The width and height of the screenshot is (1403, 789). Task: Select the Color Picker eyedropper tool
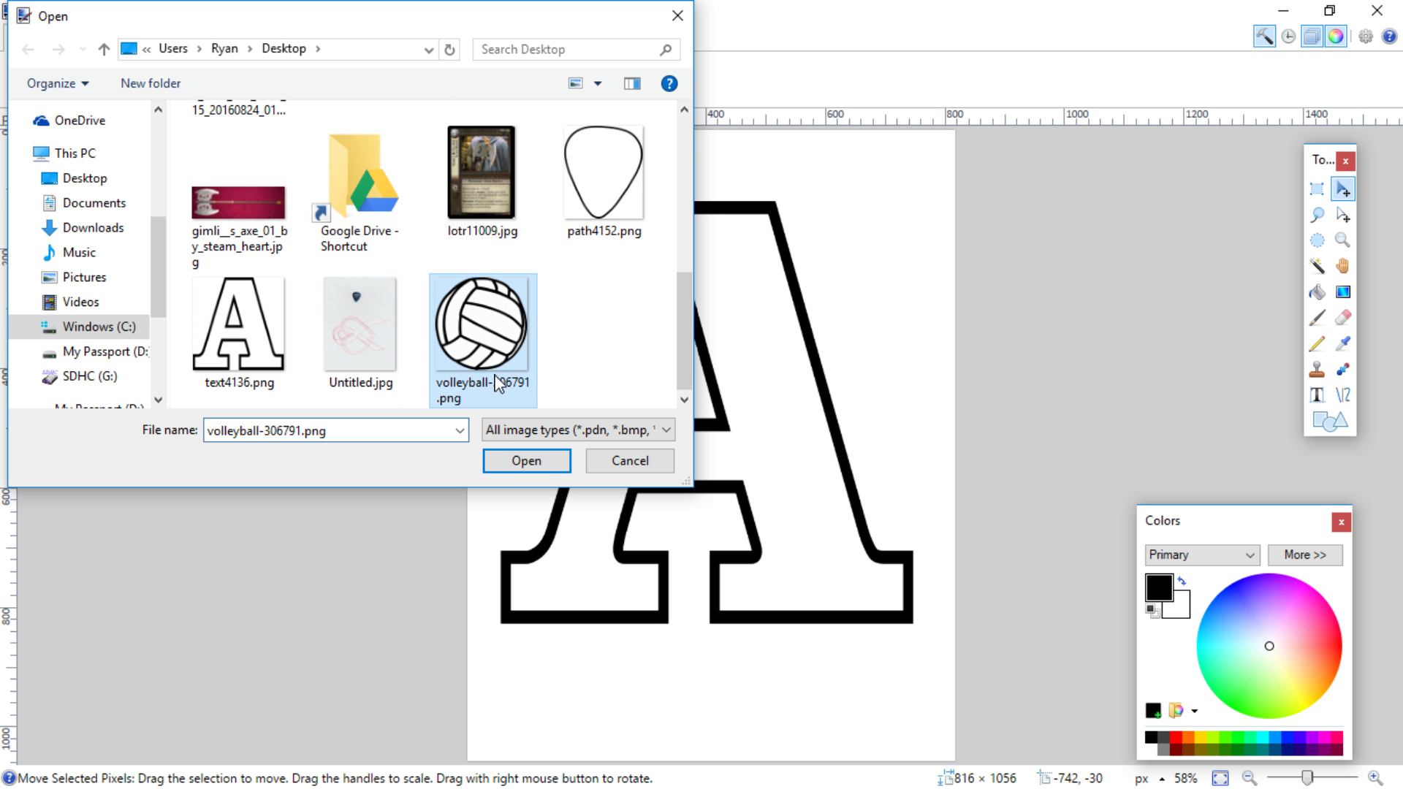point(1342,343)
